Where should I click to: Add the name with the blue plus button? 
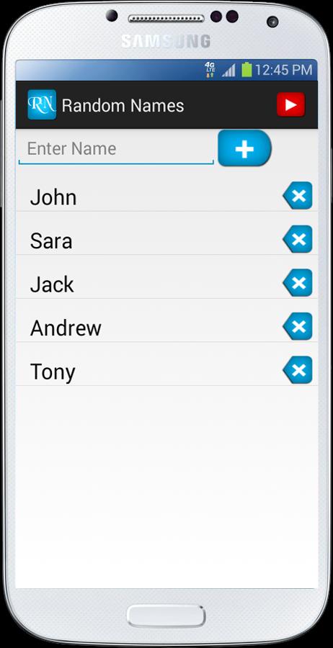[x=244, y=148]
